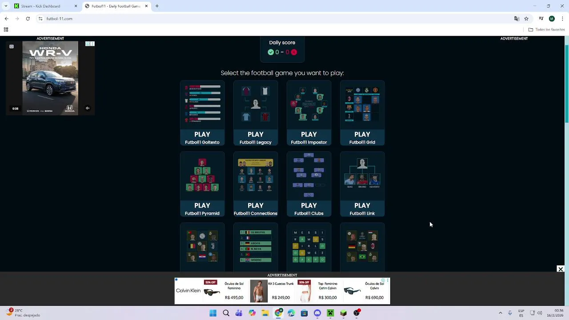Open Microsoft Store from the taskbar
Image resolution: width=569 pixels, height=320 pixels.
click(x=304, y=313)
